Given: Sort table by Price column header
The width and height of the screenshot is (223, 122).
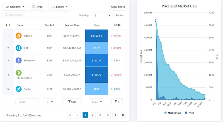Looking at the screenshot, I should [x=96, y=25].
